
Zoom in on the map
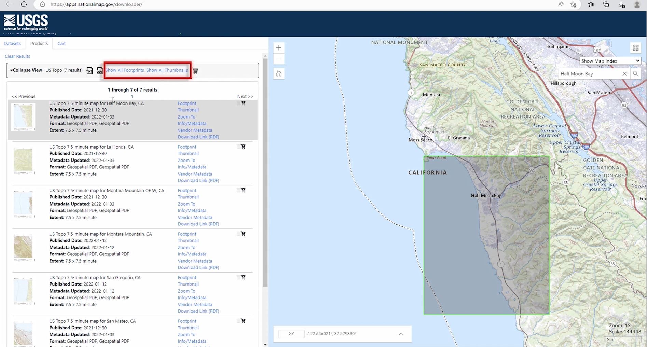279,48
